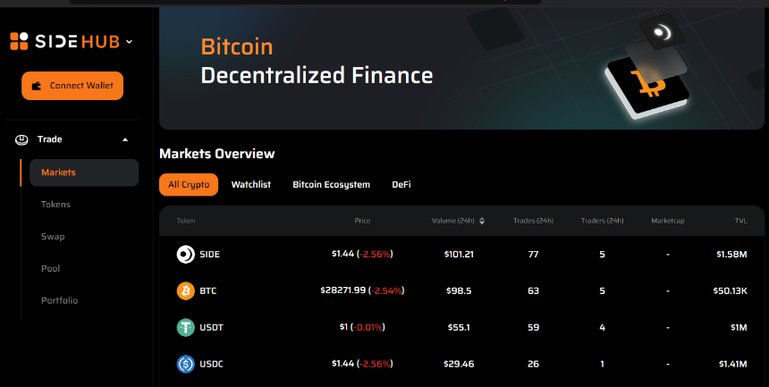This screenshot has height=387, width=769.
Task: Switch to the DeFi tab
Action: click(x=401, y=184)
